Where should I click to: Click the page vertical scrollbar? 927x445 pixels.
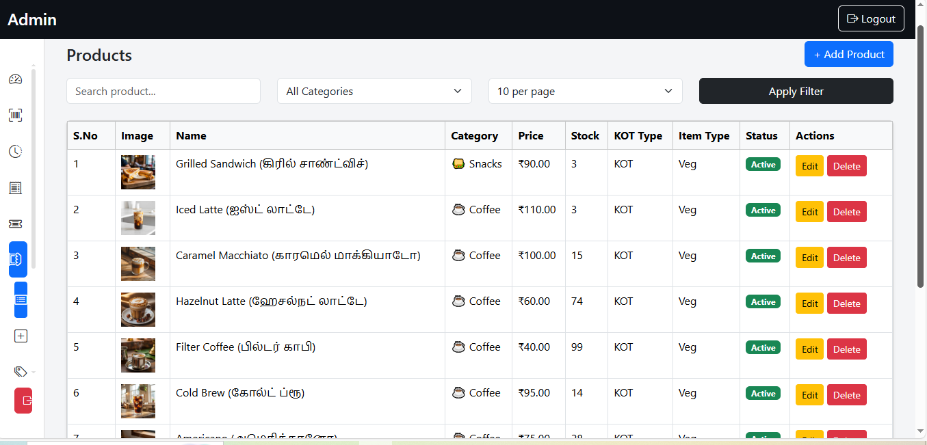(920, 157)
